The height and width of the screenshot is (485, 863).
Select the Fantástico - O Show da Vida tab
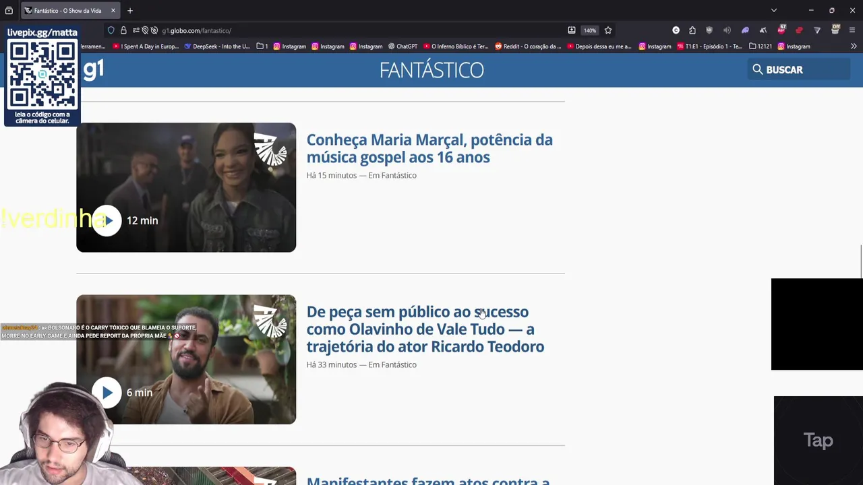[x=70, y=11]
